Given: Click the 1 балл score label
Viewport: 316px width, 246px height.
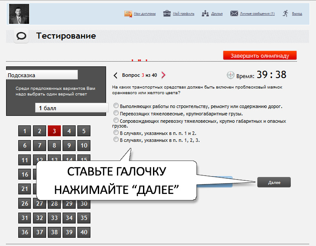Looking at the screenshot, I should pyautogui.click(x=72, y=108).
